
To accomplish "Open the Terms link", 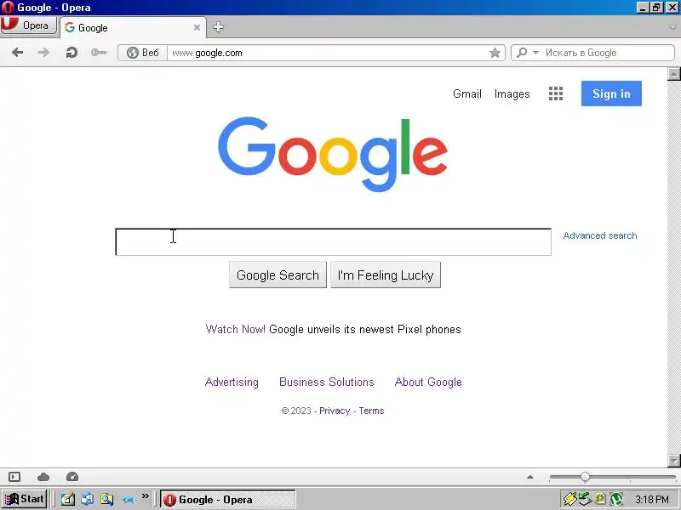I will point(371,411).
